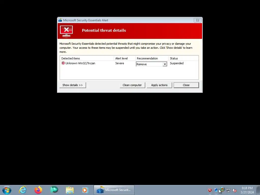Click the Apply actions button
The height and width of the screenshot is (195, 260).
(x=159, y=85)
